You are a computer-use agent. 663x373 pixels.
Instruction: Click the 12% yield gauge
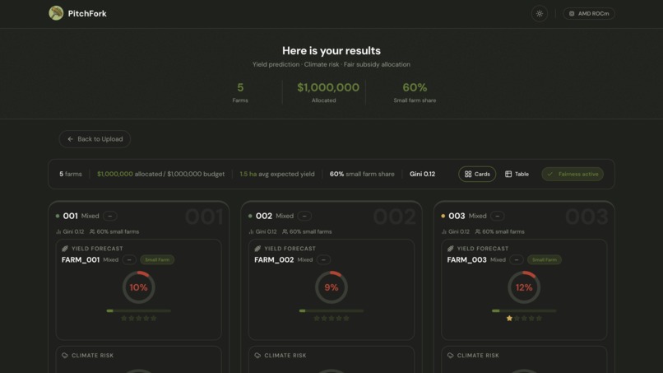[524, 287]
